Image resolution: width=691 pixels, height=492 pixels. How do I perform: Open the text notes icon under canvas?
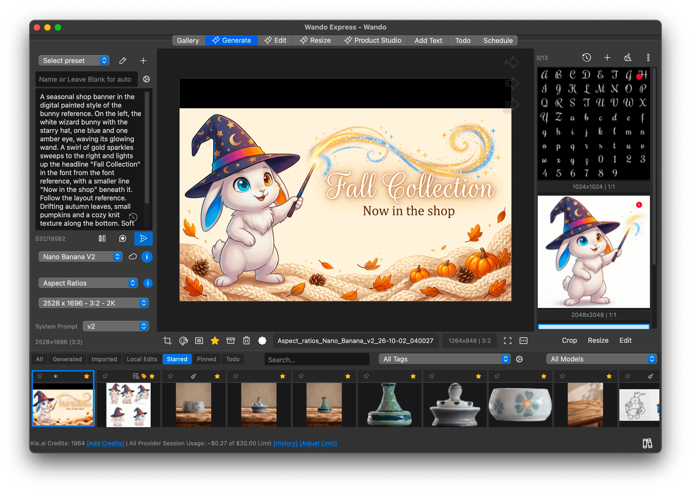pos(199,341)
